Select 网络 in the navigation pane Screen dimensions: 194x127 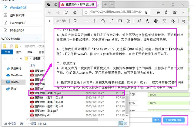(13, 89)
